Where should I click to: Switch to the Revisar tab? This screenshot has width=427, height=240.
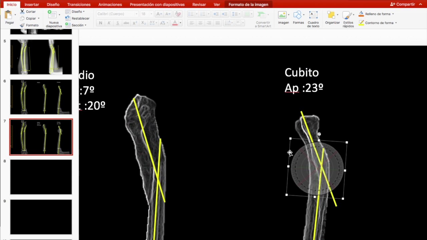click(x=199, y=5)
